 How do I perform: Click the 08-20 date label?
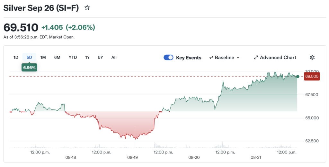[x=194, y=157]
